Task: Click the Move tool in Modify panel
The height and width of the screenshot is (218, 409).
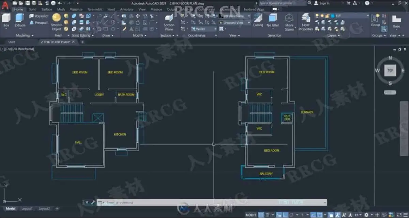Action: point(138,16)
